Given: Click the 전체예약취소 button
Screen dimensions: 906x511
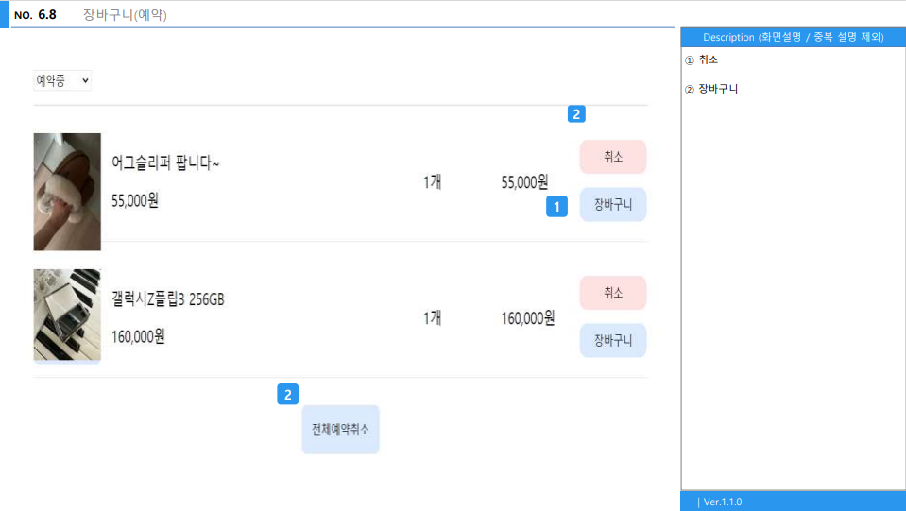Looking at the screenshot, I should 340,430.
